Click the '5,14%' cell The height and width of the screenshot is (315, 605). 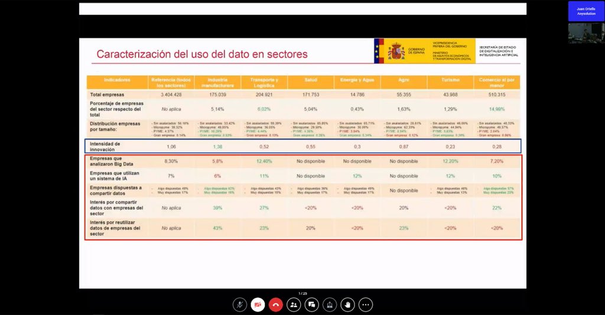click(x=217, y=109)
